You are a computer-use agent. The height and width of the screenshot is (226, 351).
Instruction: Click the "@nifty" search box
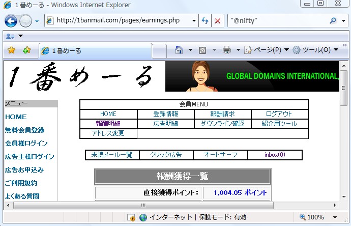pos(278,20)
